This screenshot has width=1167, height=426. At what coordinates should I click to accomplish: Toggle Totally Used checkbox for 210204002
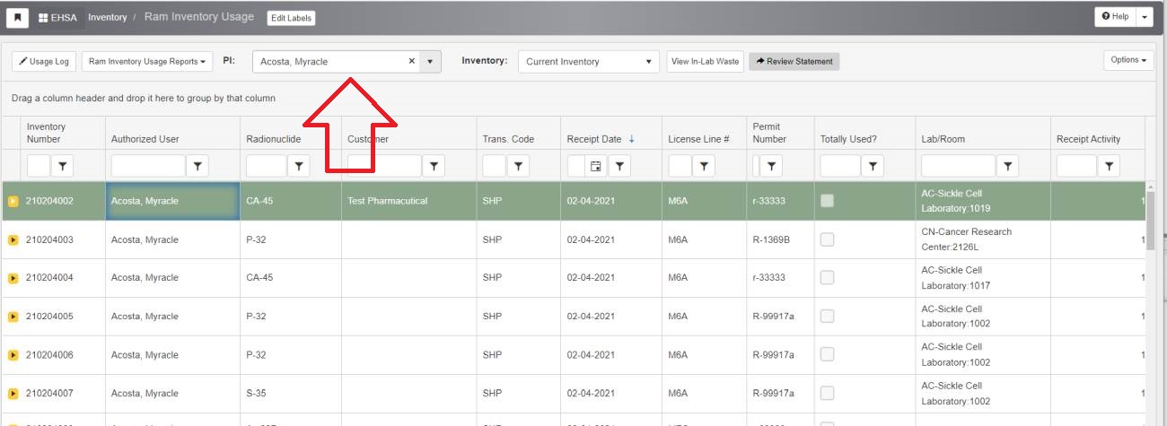[x=827, y=201]
